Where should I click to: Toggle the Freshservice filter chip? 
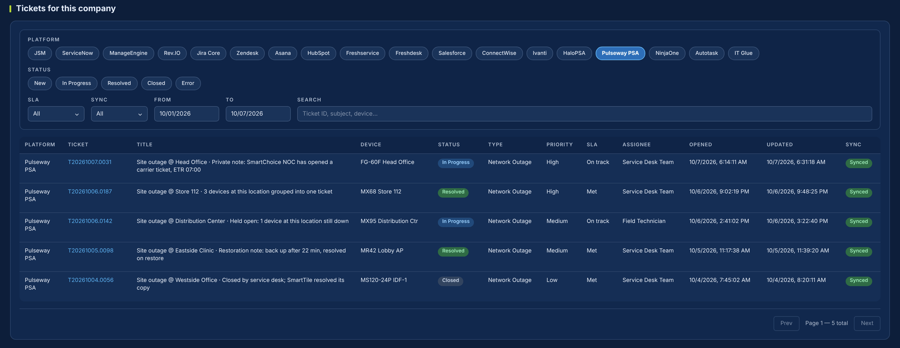click(363, 53)
